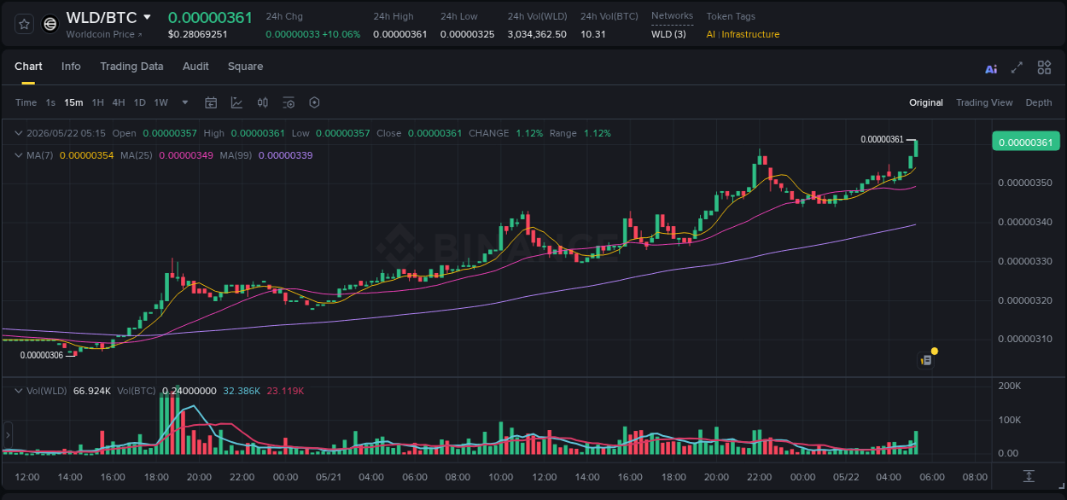The width and height of the screenshot is (1067, 500).
Task: Collapse the OHLC data row chevron
Action: point(19,133)
